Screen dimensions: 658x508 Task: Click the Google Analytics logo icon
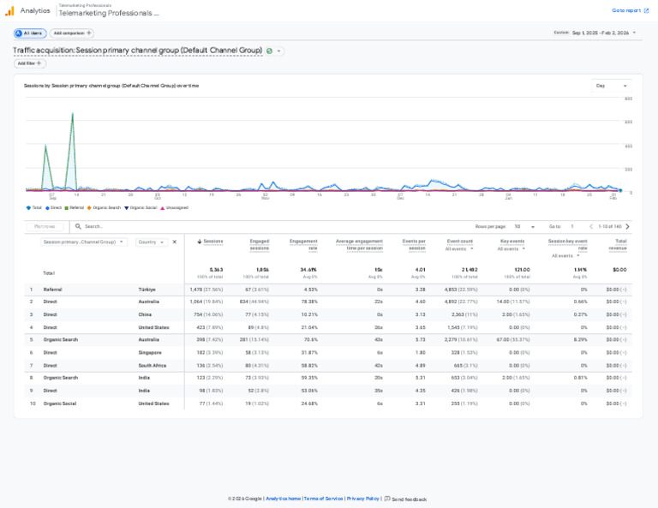coord(9,11)
